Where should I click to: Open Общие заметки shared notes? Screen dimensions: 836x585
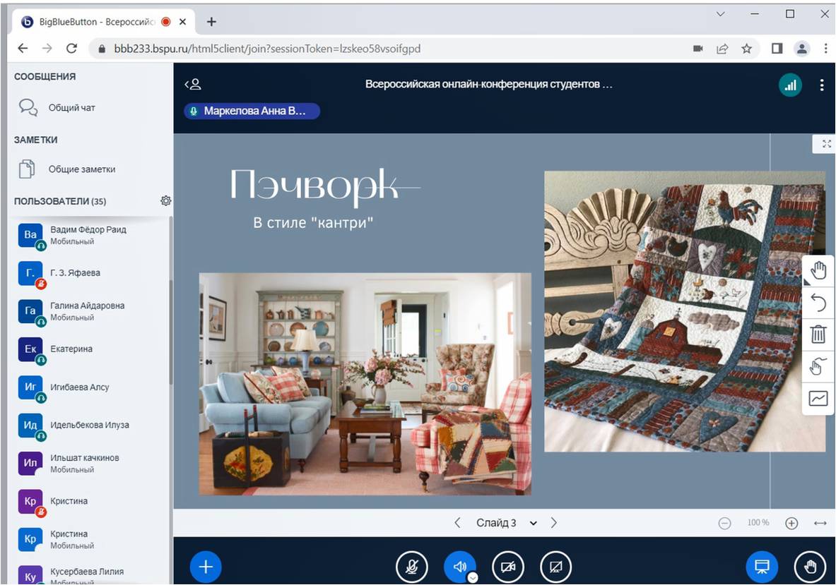pyautogui.click(x=81, y=169)
